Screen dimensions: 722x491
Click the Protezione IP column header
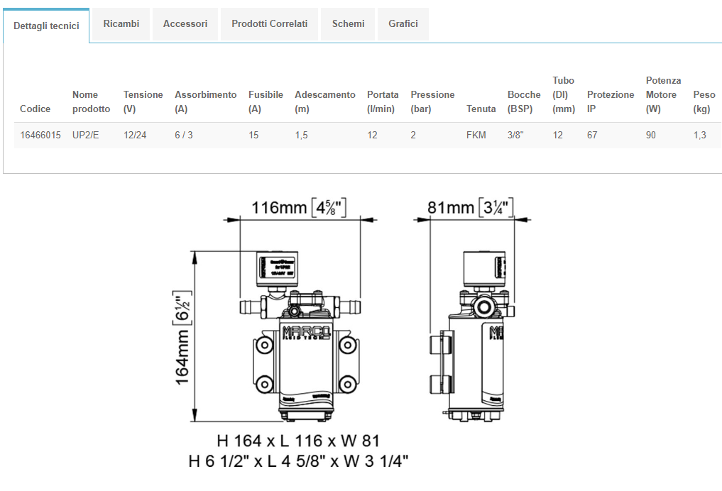[x=610, y=101]
